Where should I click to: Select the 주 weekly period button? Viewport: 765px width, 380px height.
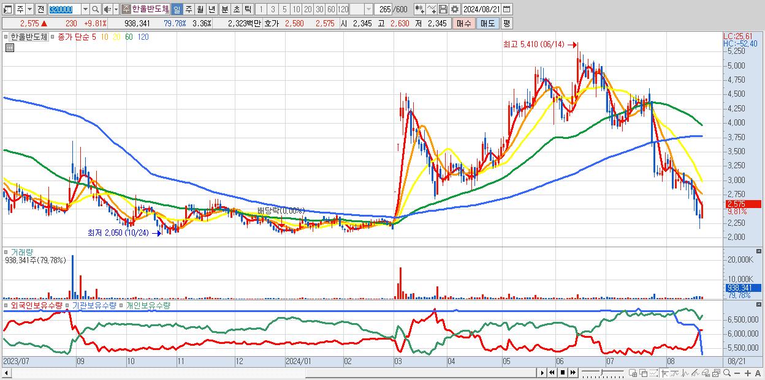point(188,9)
